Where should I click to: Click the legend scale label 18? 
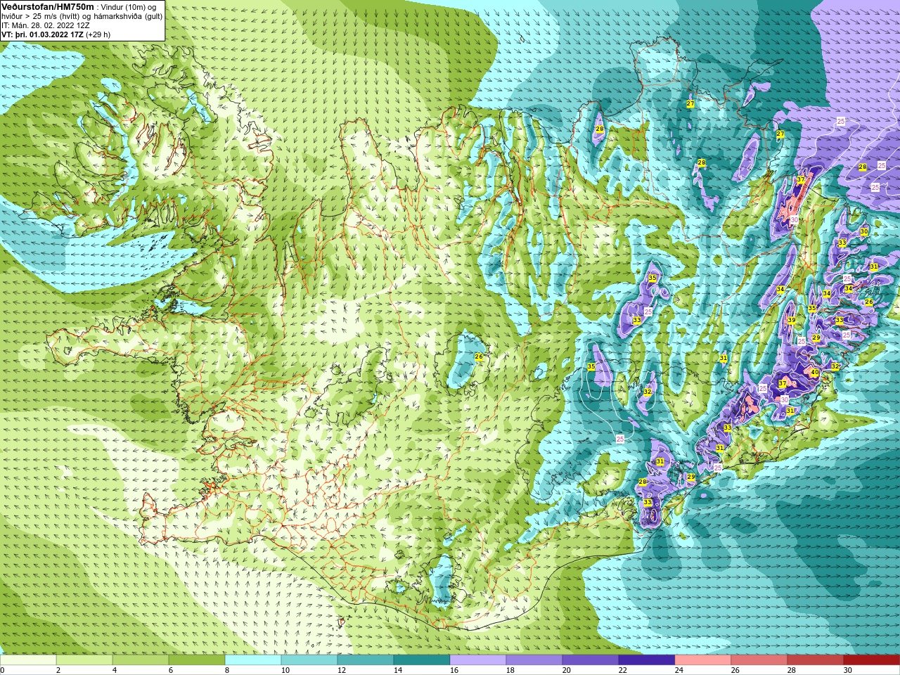[x=510, y=670]
